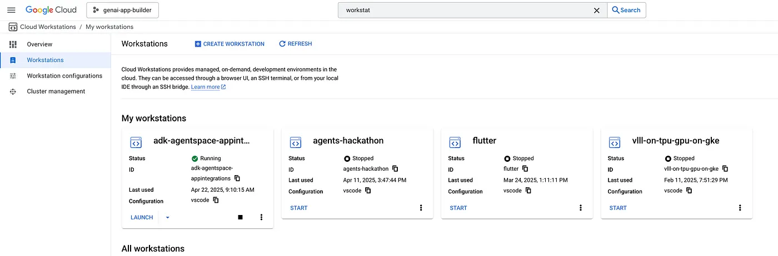Open the agents-hackathon workstation title
This screenshot has width=778, height=256.
(x=348, y=141)
